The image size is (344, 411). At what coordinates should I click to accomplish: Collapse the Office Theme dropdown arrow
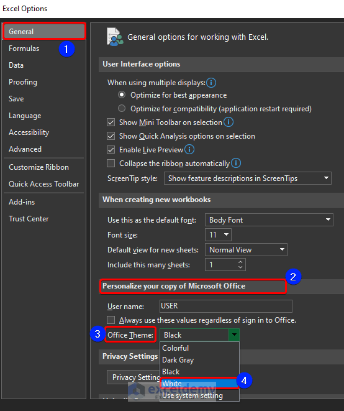[234, 335]
